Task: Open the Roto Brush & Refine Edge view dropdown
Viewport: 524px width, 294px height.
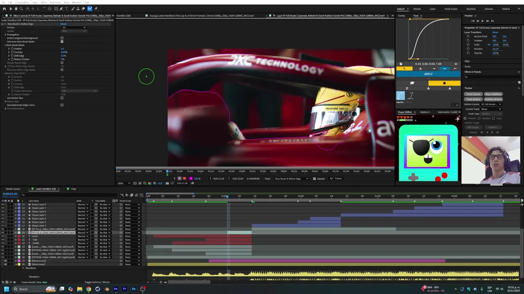Action: click(x=291, y=178)
